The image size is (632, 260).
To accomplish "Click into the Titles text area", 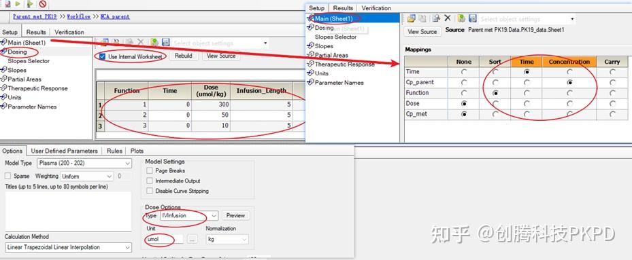I will 68,211.
